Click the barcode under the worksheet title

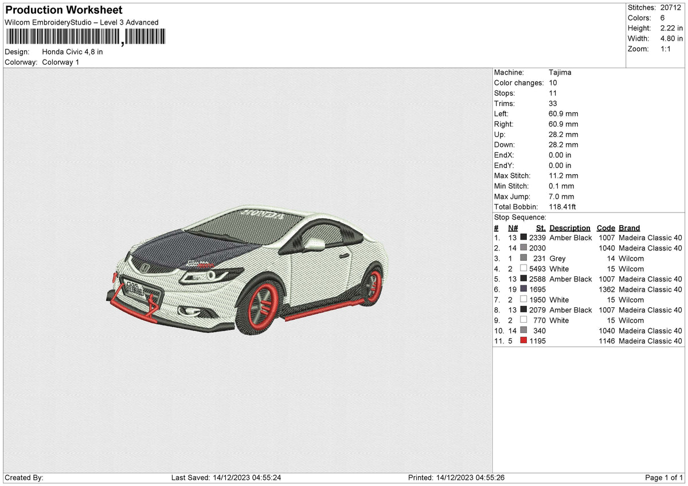coord(85,38)
